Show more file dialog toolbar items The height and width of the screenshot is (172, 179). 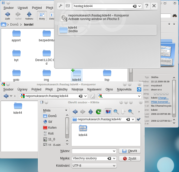coord(139,112)
